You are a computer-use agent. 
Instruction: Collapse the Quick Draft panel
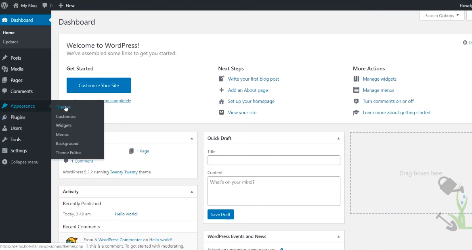point(338,138)
